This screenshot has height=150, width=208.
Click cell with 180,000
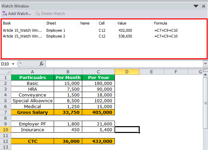click(99, 83)
